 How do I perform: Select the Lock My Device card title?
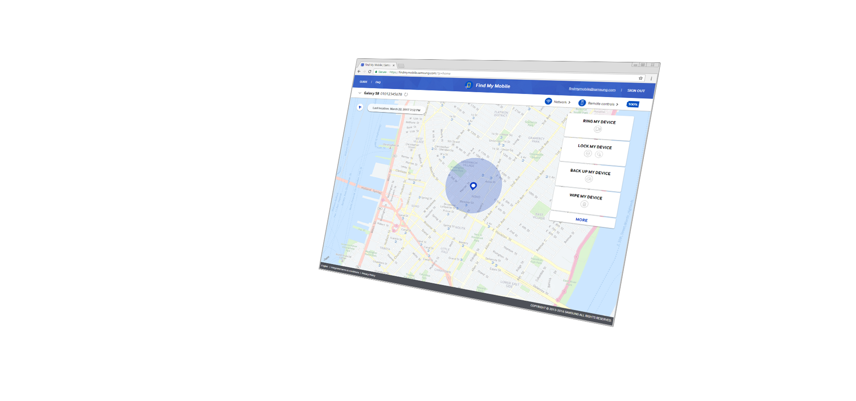pyautogui.click(x=595, y=147)
